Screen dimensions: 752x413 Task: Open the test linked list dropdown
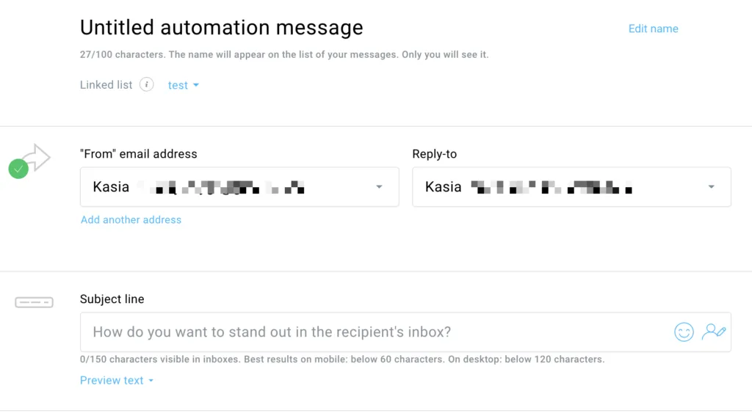pos(183,85)
